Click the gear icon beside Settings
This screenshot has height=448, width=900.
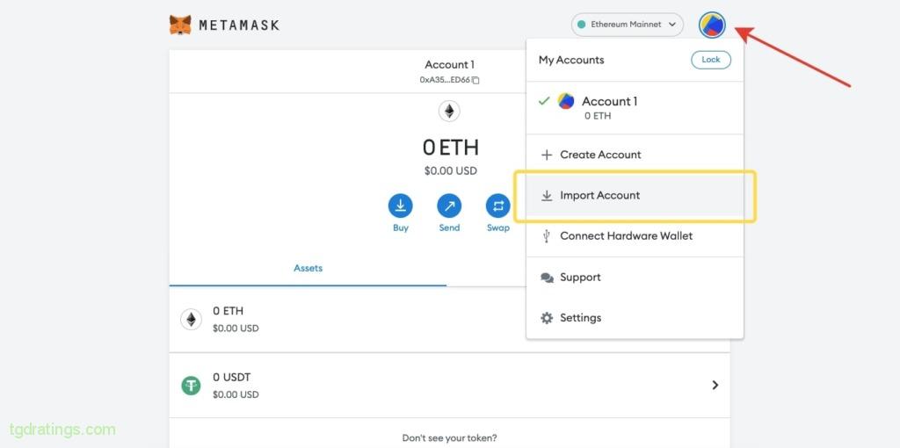[x=547, y=318]
